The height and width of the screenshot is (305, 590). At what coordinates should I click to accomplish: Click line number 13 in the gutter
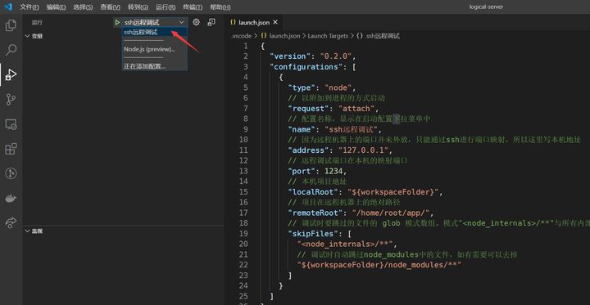244,171
